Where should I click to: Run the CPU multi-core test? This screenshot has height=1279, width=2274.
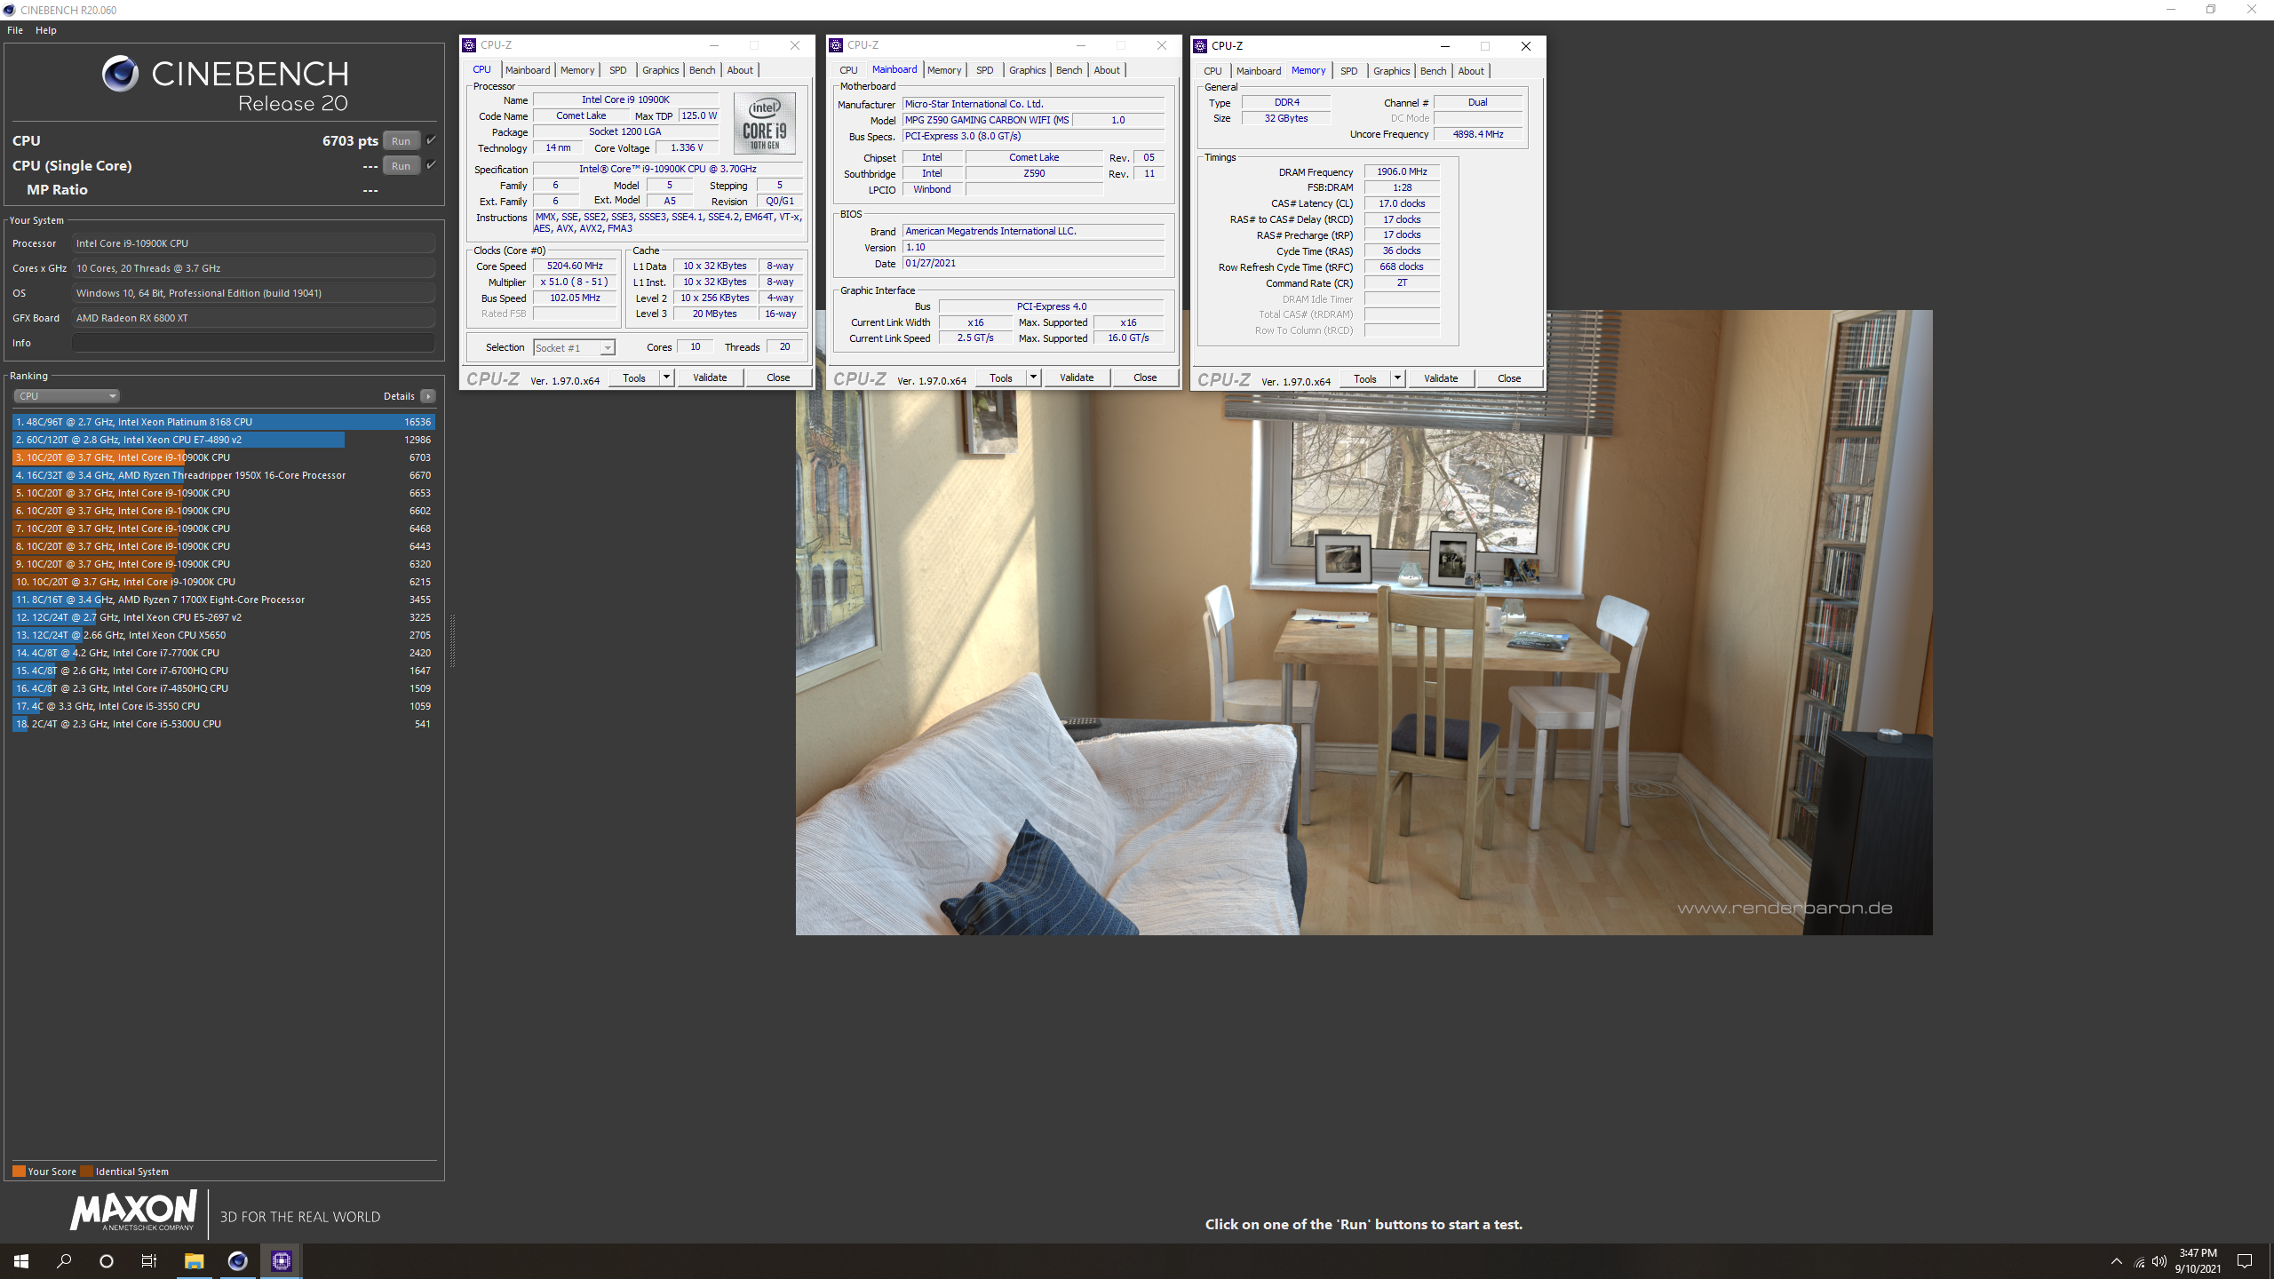point(402,141)
